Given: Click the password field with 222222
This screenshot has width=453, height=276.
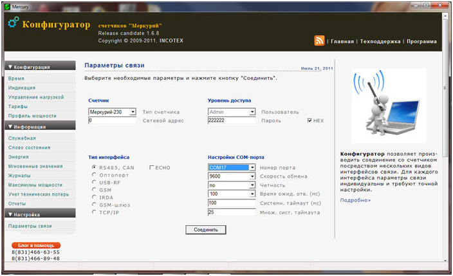Looking at the screenshot, I should click(232, 120).
